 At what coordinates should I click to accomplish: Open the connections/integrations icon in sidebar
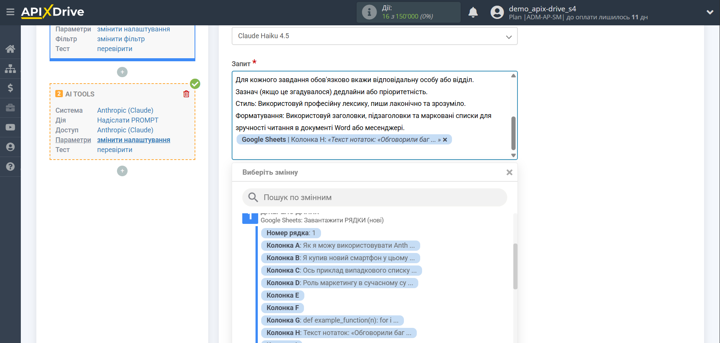click(x=10, y=68)
